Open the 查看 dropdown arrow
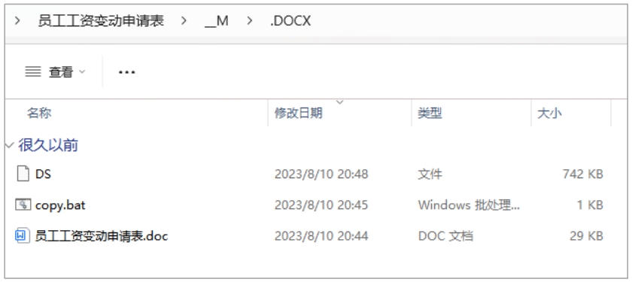 [82, 72]
